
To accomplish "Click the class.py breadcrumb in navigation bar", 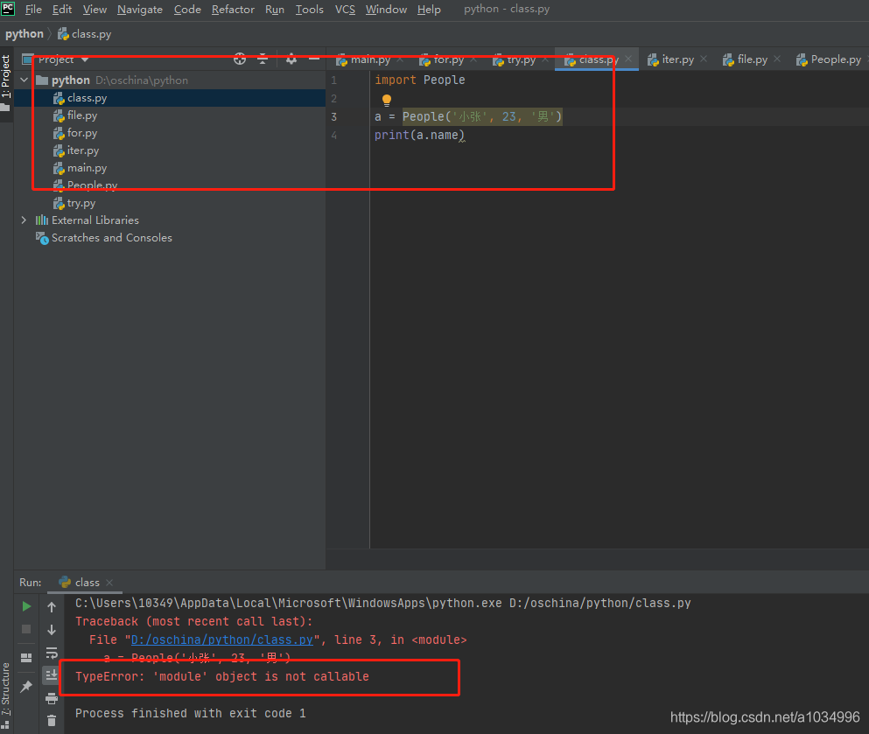I will [x=85, y=34].
